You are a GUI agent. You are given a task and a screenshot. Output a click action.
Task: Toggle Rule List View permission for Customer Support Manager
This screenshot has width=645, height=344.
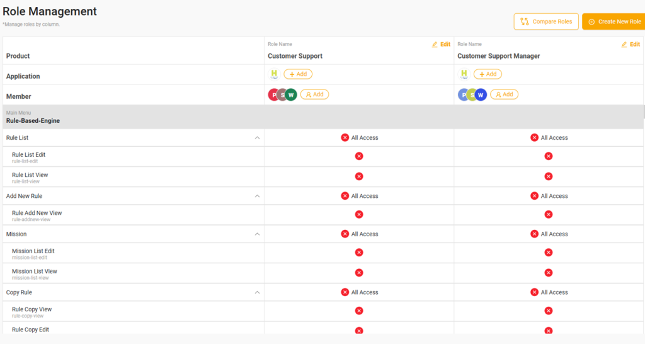(x=549, y=176)
